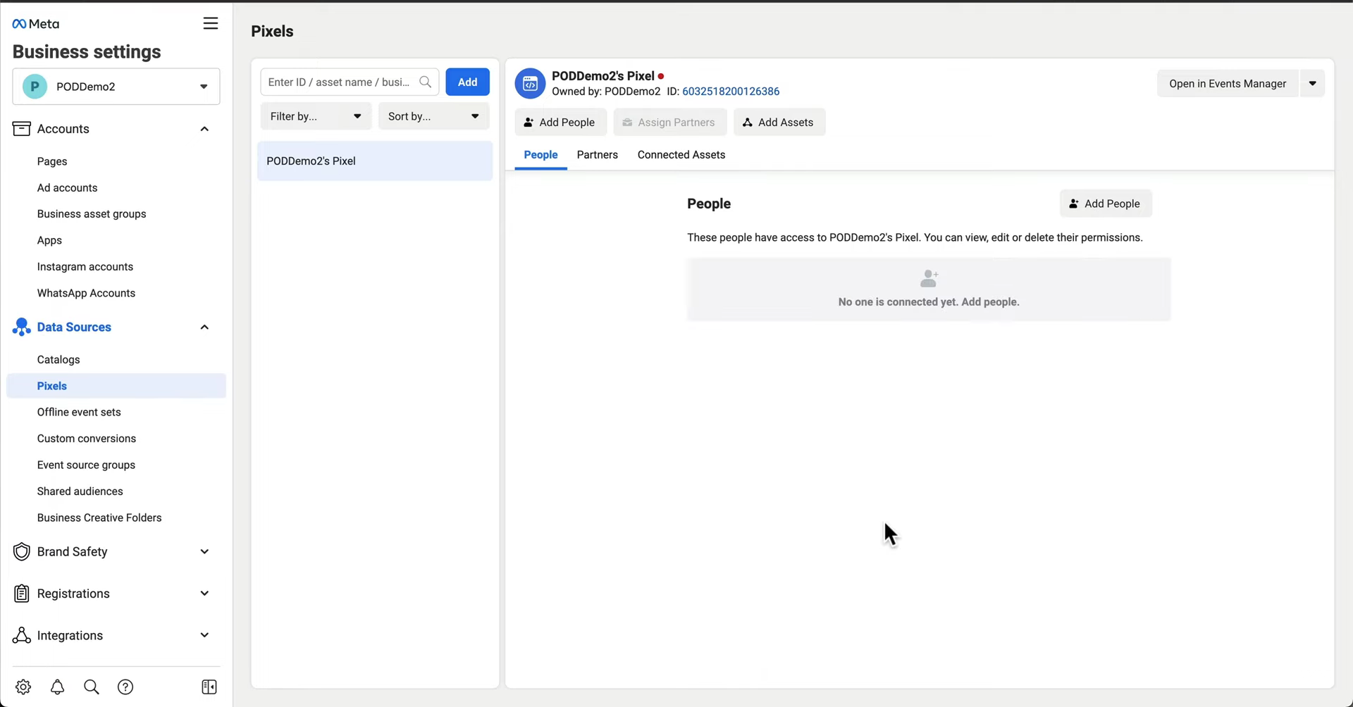
Task: Click the 'No one is connected yet. Add people.' text
Action: pos(929,302)
